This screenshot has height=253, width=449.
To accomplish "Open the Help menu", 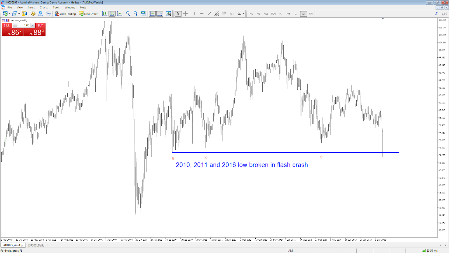I will coord(83,7).
